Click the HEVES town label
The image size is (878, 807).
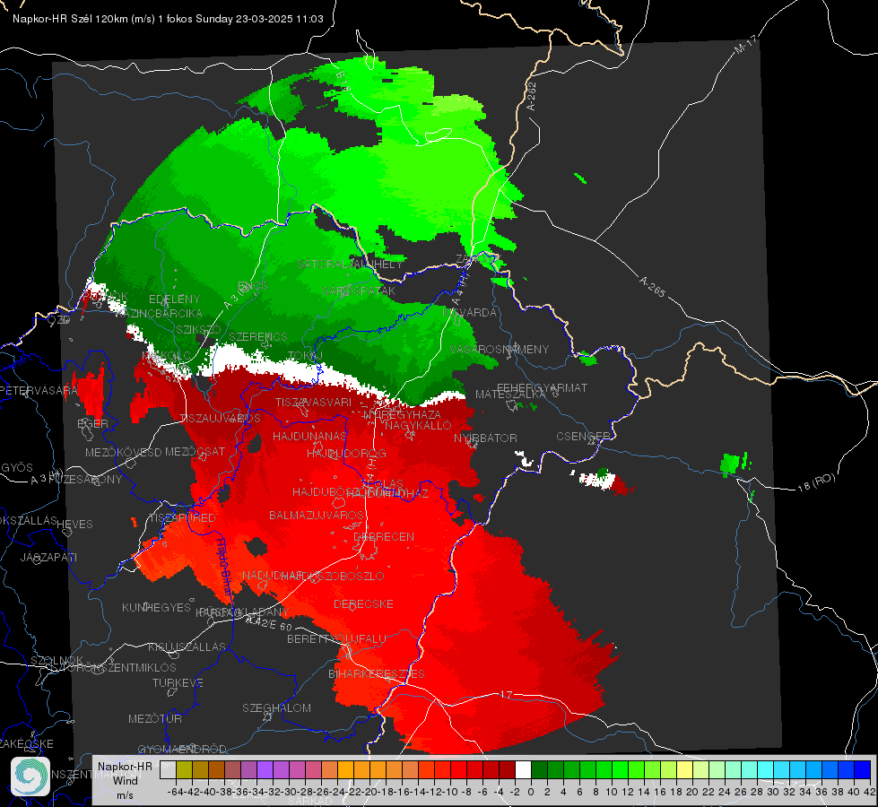pyautogui.click(x=74, y=525)
